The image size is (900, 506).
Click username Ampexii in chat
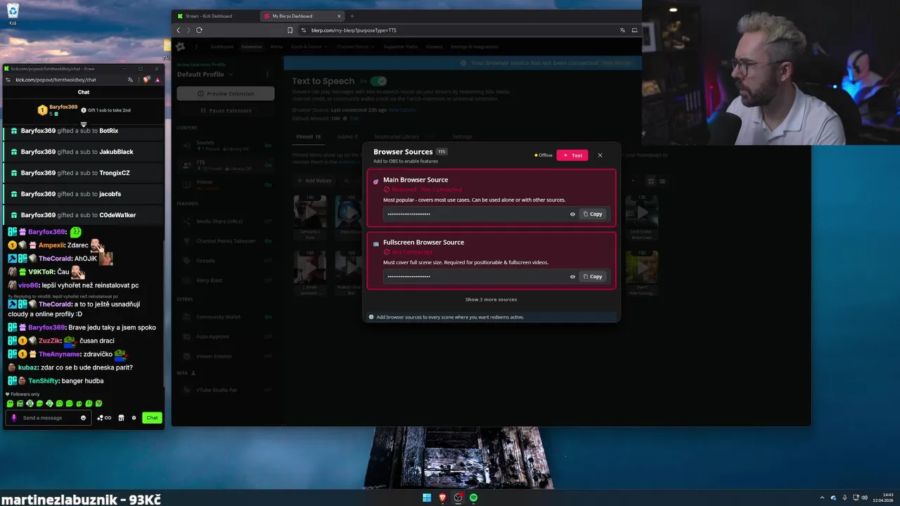tap(51, 245)
